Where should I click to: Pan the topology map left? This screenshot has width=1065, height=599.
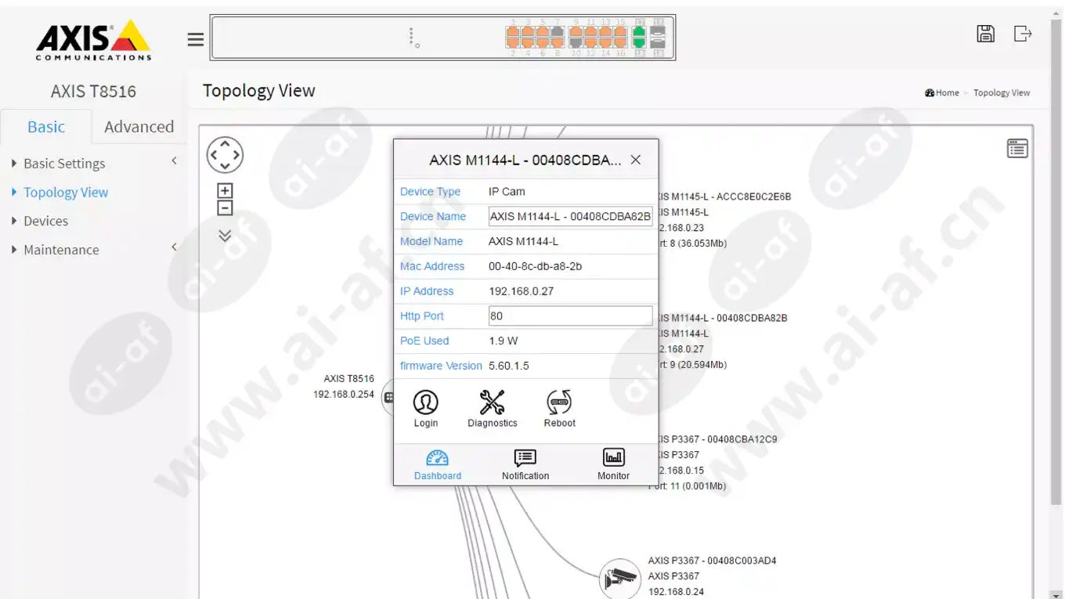[x=213, y=155]
